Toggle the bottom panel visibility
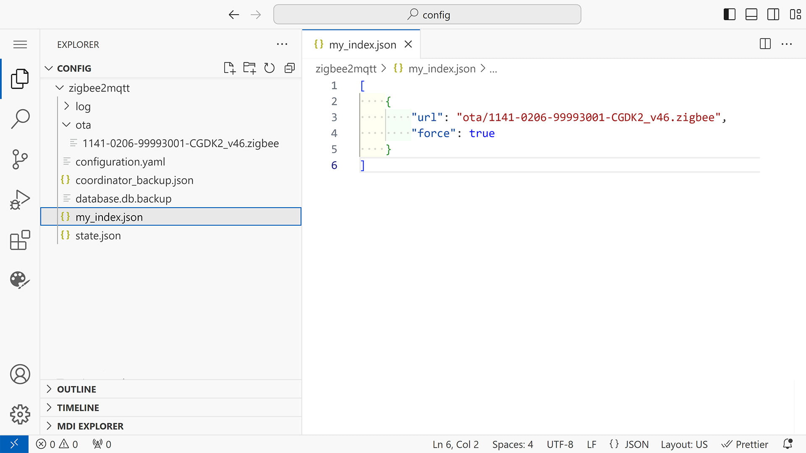This screenshot has width=806, height=453. tap(751, 14)
